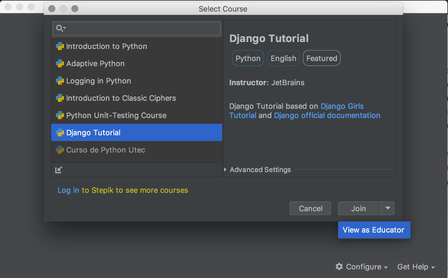Choose Introduction to Classic Ciphers course
This screenshot has width=448, height=278.
[137, 98]
